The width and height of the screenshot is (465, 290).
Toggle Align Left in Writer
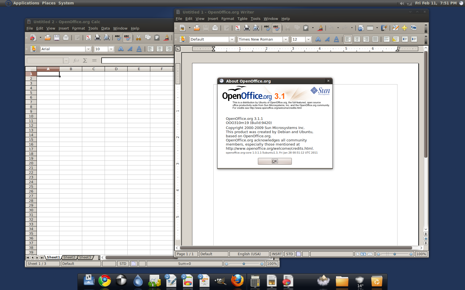coord(348,39)
